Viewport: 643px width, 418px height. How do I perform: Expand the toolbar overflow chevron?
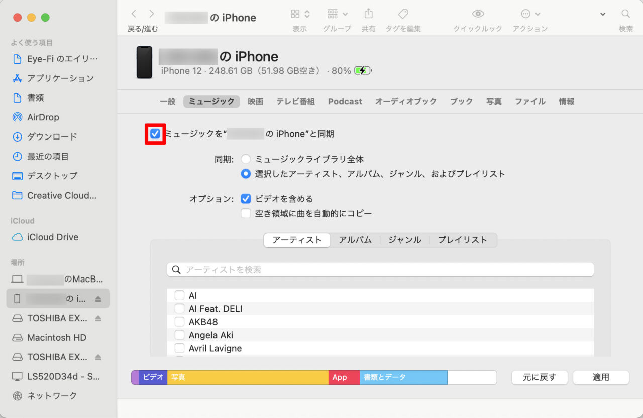[603, 14]
